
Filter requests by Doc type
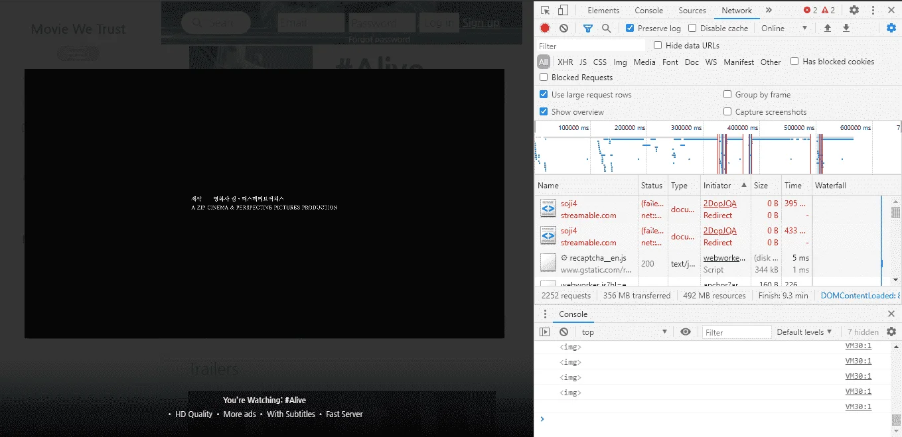(692, 62)
